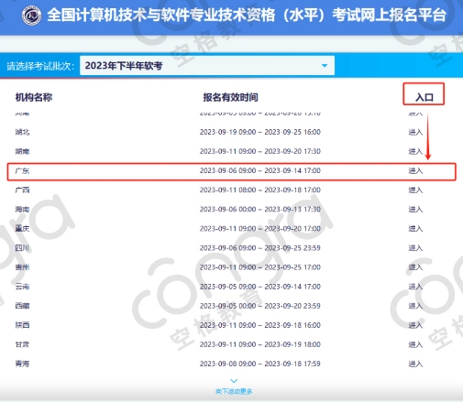This screenshot has height=402, width=463.
Task: Select the 海南 institution name
Action: pyautogui.click(x=22, y=210)
